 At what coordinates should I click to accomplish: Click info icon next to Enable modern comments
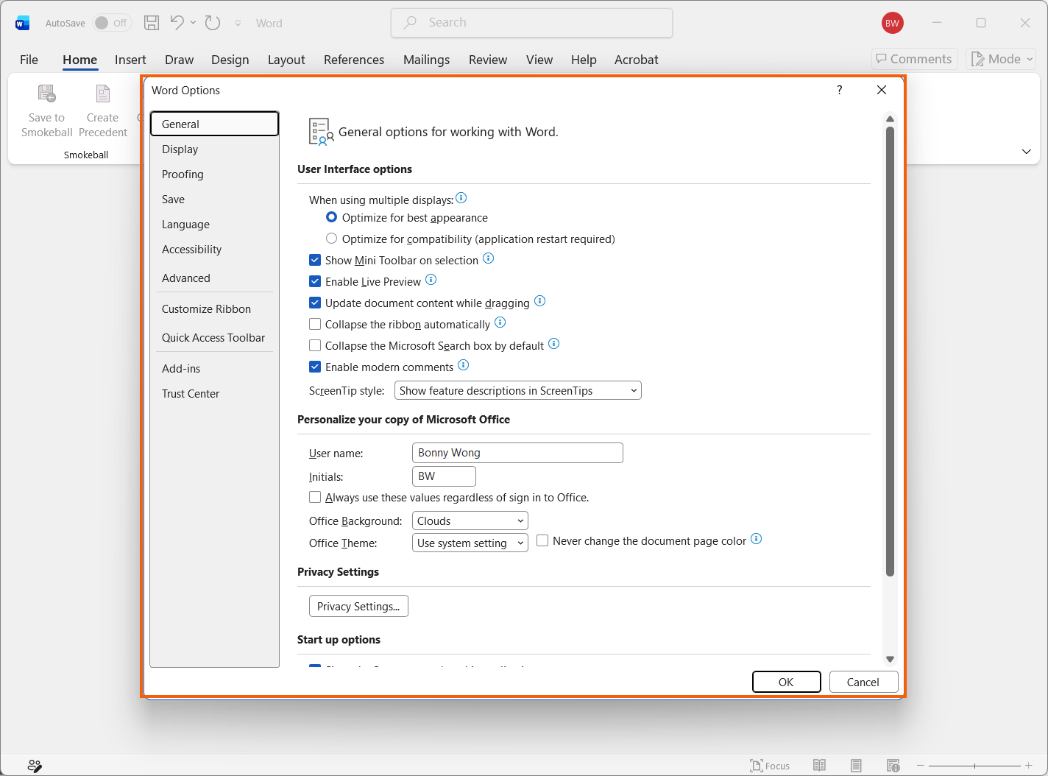(x=464, y=365)
